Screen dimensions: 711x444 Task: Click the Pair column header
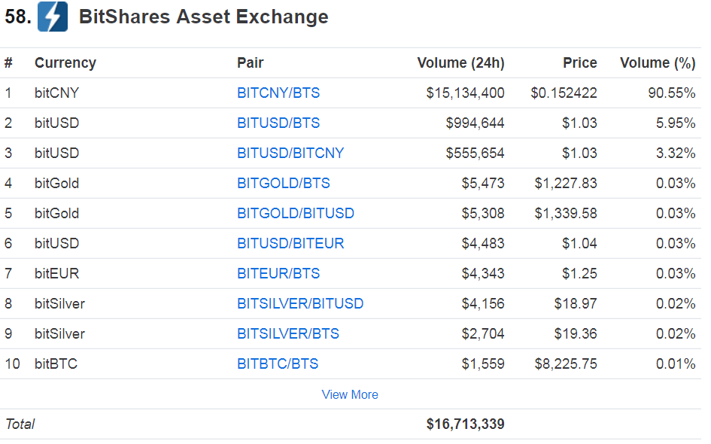251,63
